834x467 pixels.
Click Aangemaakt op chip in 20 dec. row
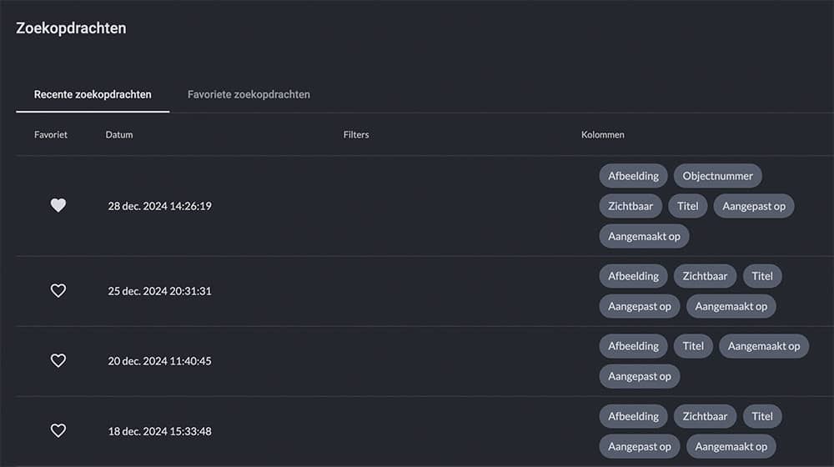point(763,346)
